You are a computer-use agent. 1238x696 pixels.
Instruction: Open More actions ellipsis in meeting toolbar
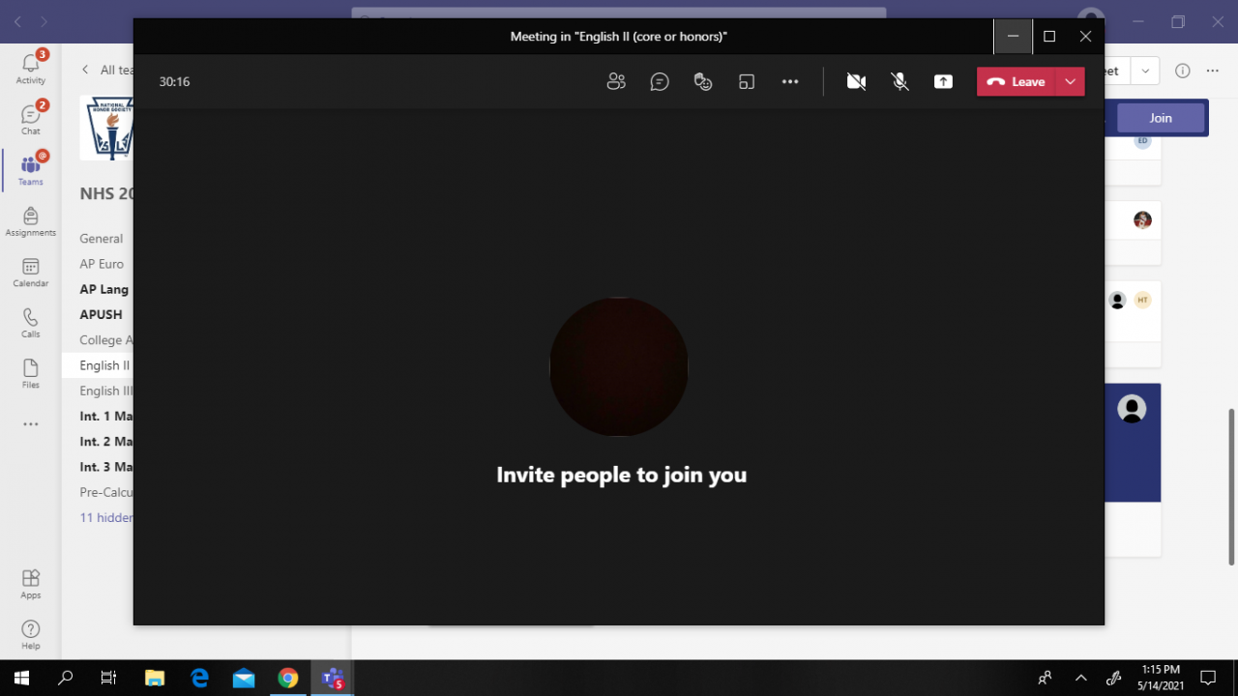pos(790,82)
